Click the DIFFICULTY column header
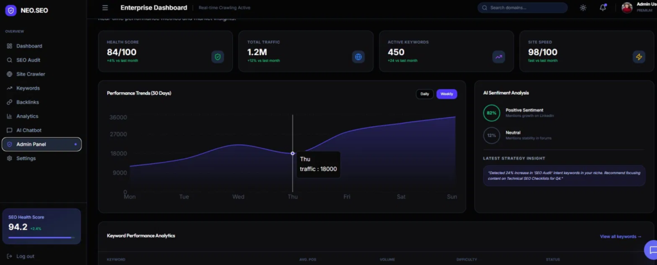This screenshot has width=657, height=265. click(466, 260)
